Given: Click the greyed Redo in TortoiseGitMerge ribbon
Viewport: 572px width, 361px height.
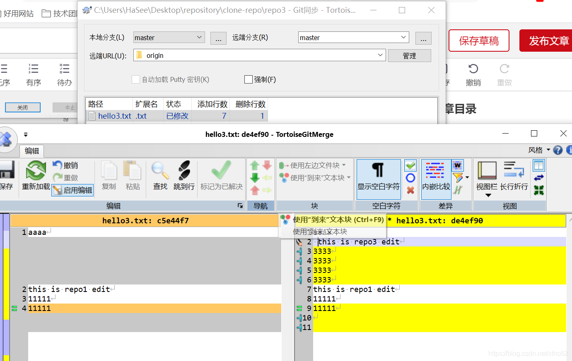Looking at the screenshot, I should click(65, 178).
